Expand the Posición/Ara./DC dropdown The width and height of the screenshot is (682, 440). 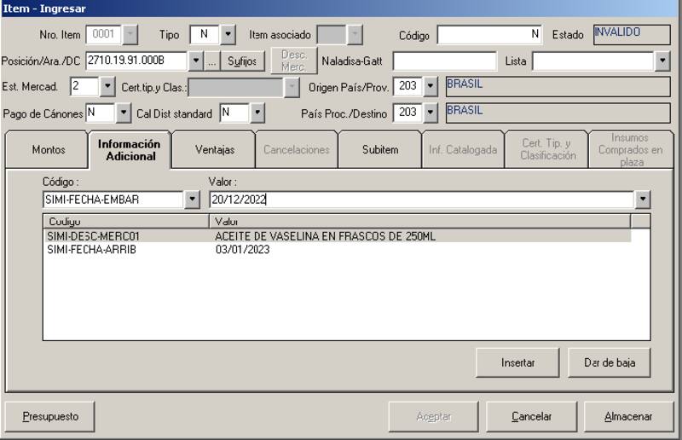[x=195, y=61]
